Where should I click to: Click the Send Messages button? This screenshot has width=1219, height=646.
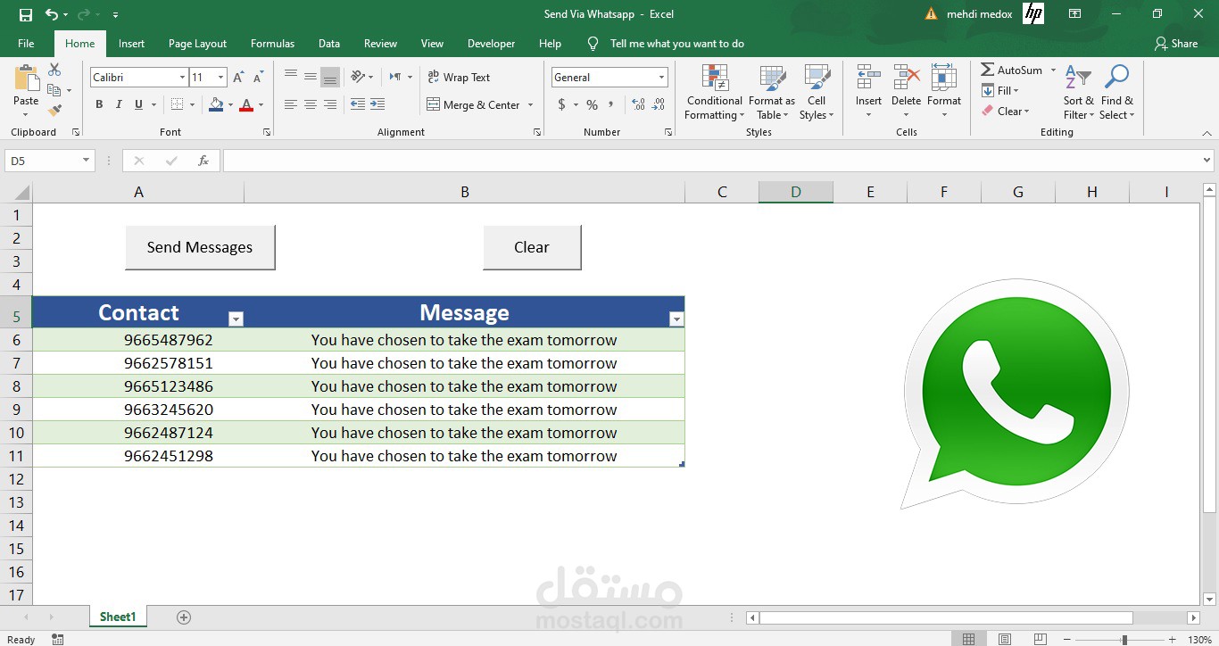pos(200,247)
